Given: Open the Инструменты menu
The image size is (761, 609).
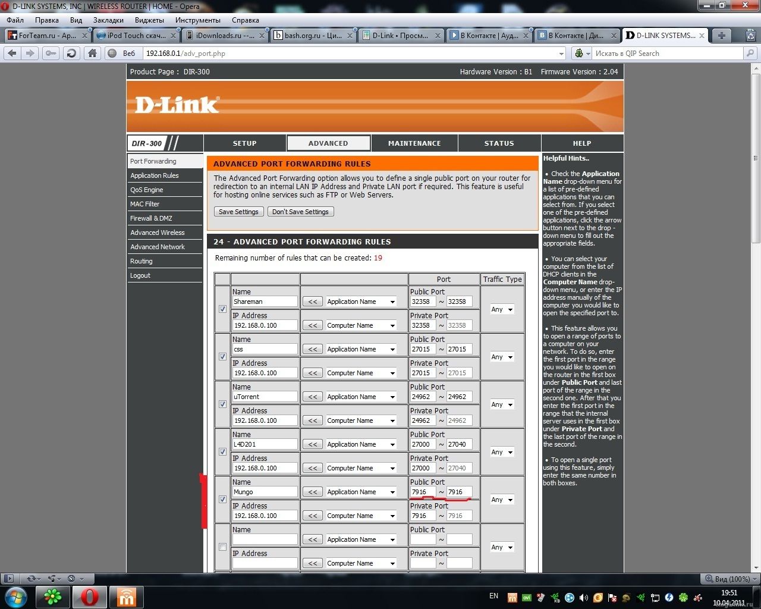Looking at the screenshot, I should [x=198, y=20].
